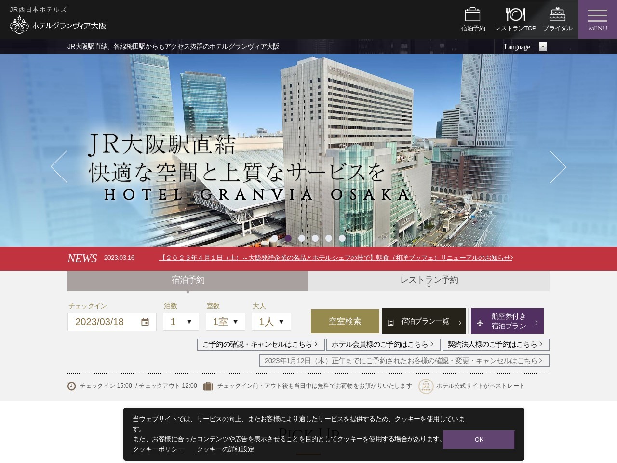The width and height of the screenshot is (617, 463).
Task: Open the クッキーポリシー link
Action: click(x=158, y=449)
